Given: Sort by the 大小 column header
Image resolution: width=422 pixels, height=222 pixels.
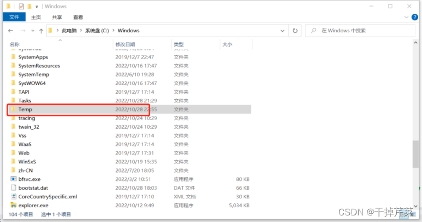Looking at the screenshot, I should pos(227,44).
